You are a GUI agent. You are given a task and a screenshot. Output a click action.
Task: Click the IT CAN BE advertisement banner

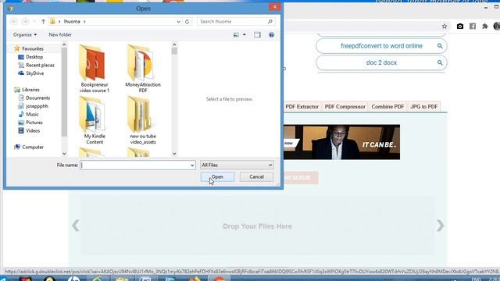tap(341, 142)
